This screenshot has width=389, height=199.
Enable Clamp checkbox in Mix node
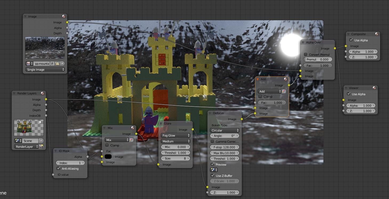(x=107, y=145)
